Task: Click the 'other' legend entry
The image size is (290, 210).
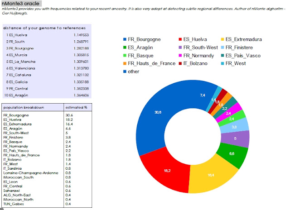Action: (131, 72)
